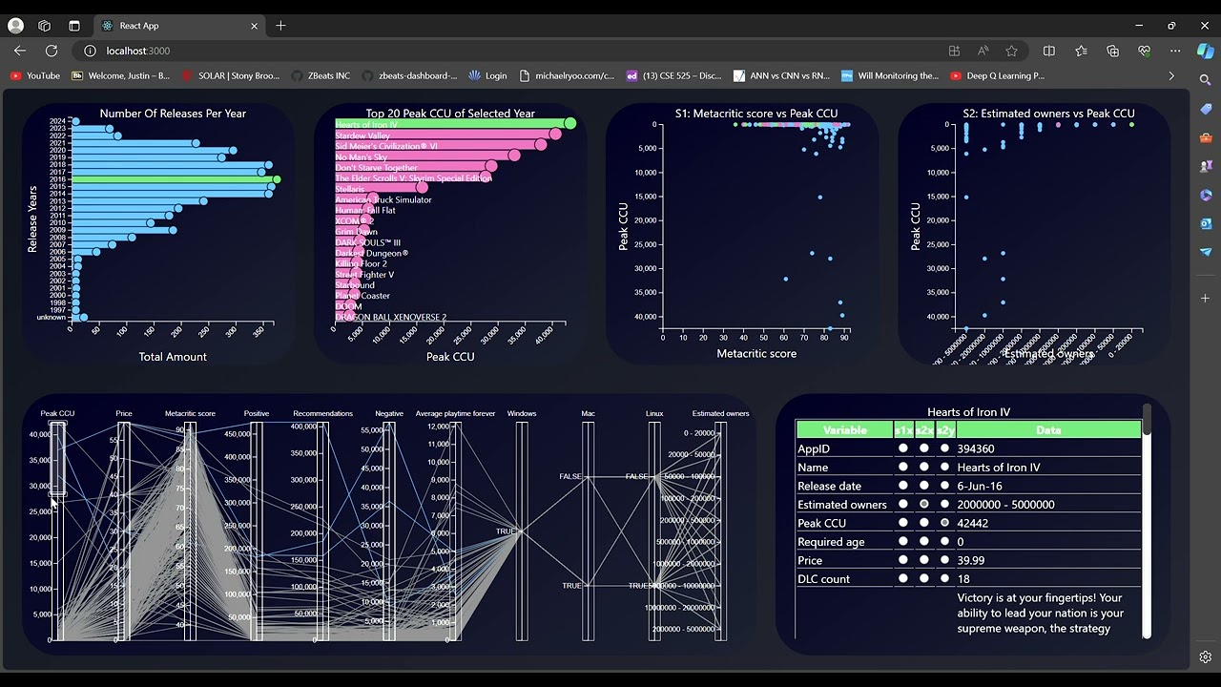The height and width of the screenshot is (687, 1221).
Task: Open Browser essentials heart icon
Action: 1144,51
